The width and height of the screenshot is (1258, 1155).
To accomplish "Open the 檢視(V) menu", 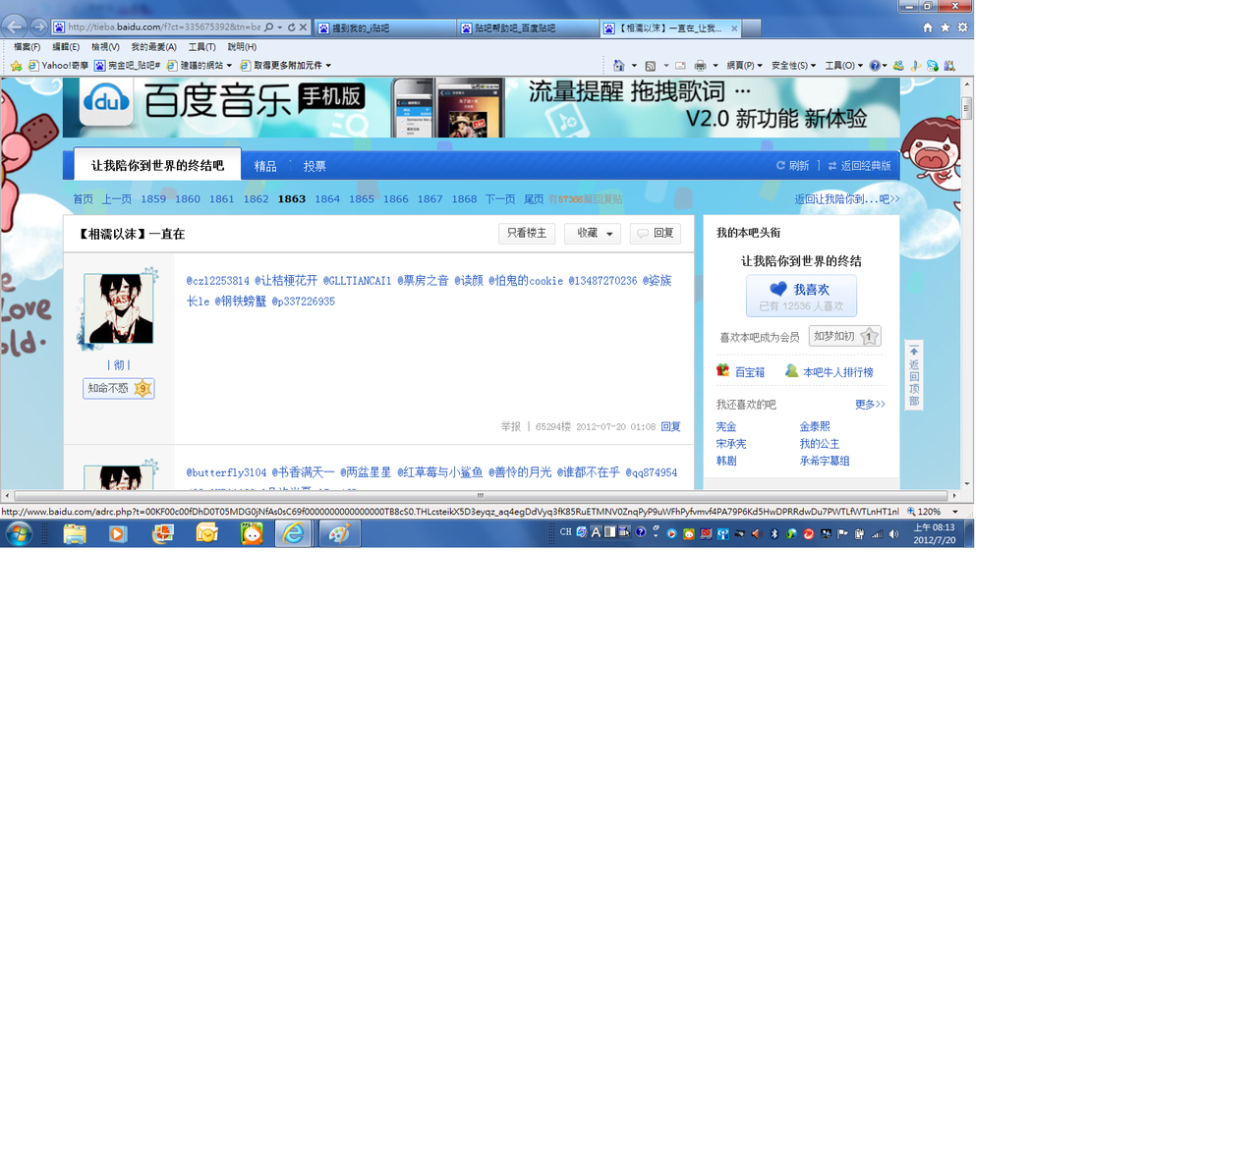I will point(105,47).
